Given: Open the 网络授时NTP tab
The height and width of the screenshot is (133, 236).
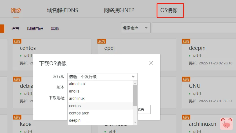Looking at the screenshot, I should tap(119, 10).
